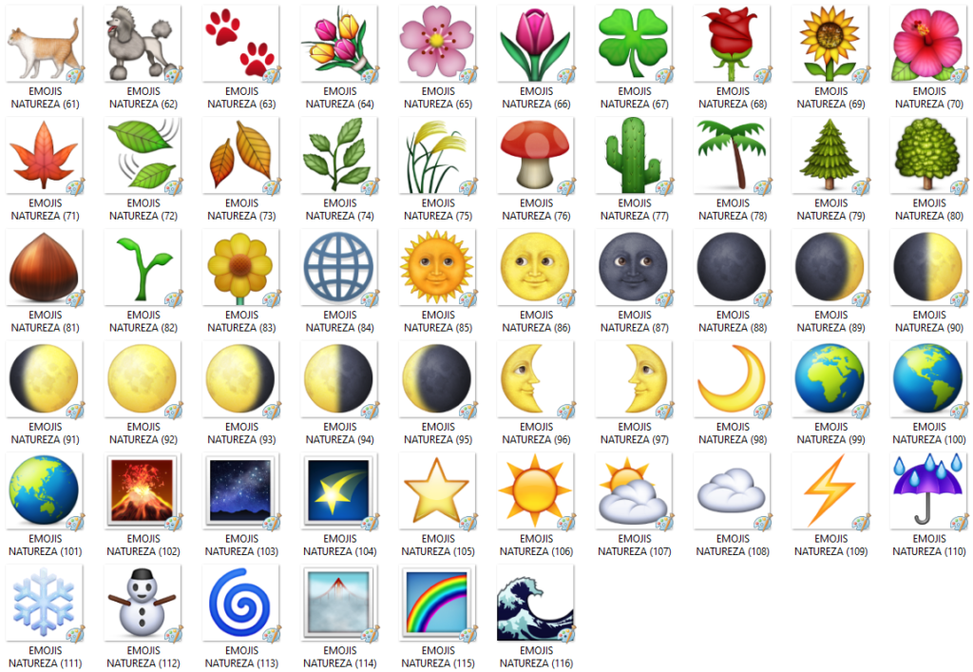Viewport: 973px width, 672px height.
Task: Click the palm tree emoji (78)
Action: click(732, 155)
